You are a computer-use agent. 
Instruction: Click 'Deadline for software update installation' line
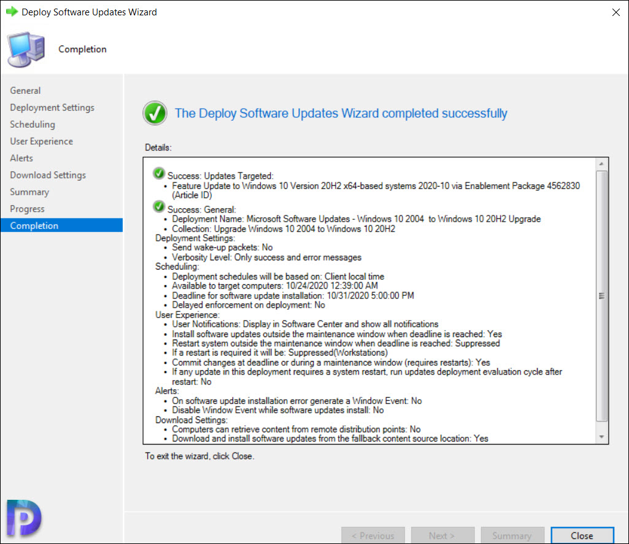point(293,295)
